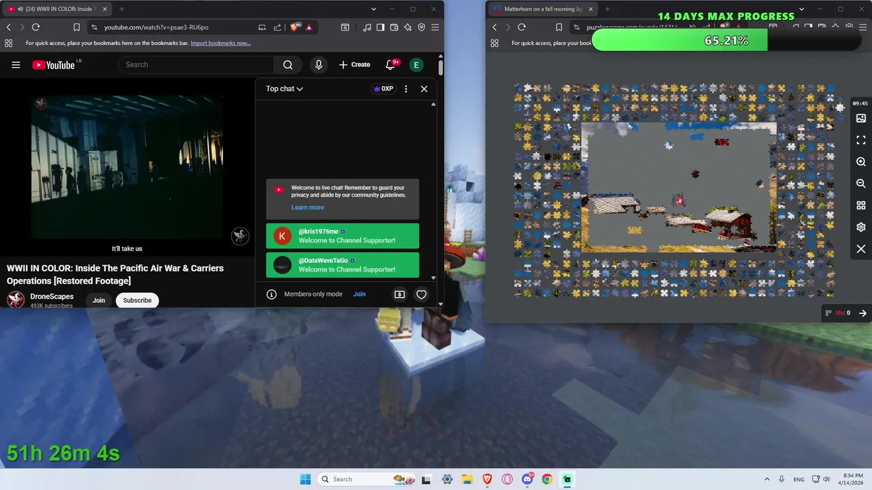Click the WWII video player area
The height and width of the screenshot is (490, 872).
pyautogui.click(x=127, y=167)
